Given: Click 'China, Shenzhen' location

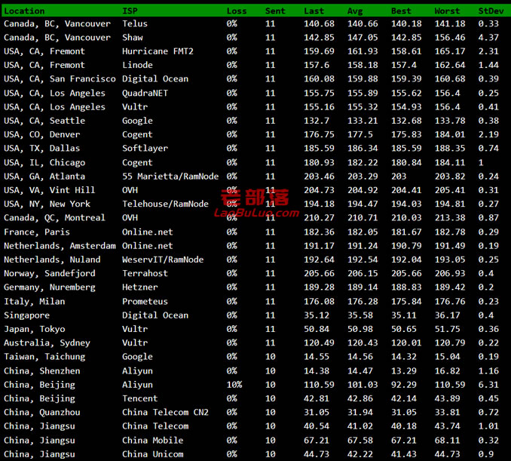Looking at the screenshot, I should tap(41, 371).
